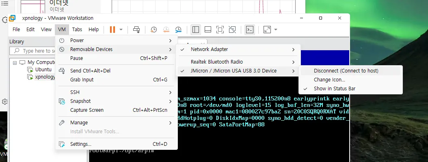Open the Help menu

coord(94,30)
